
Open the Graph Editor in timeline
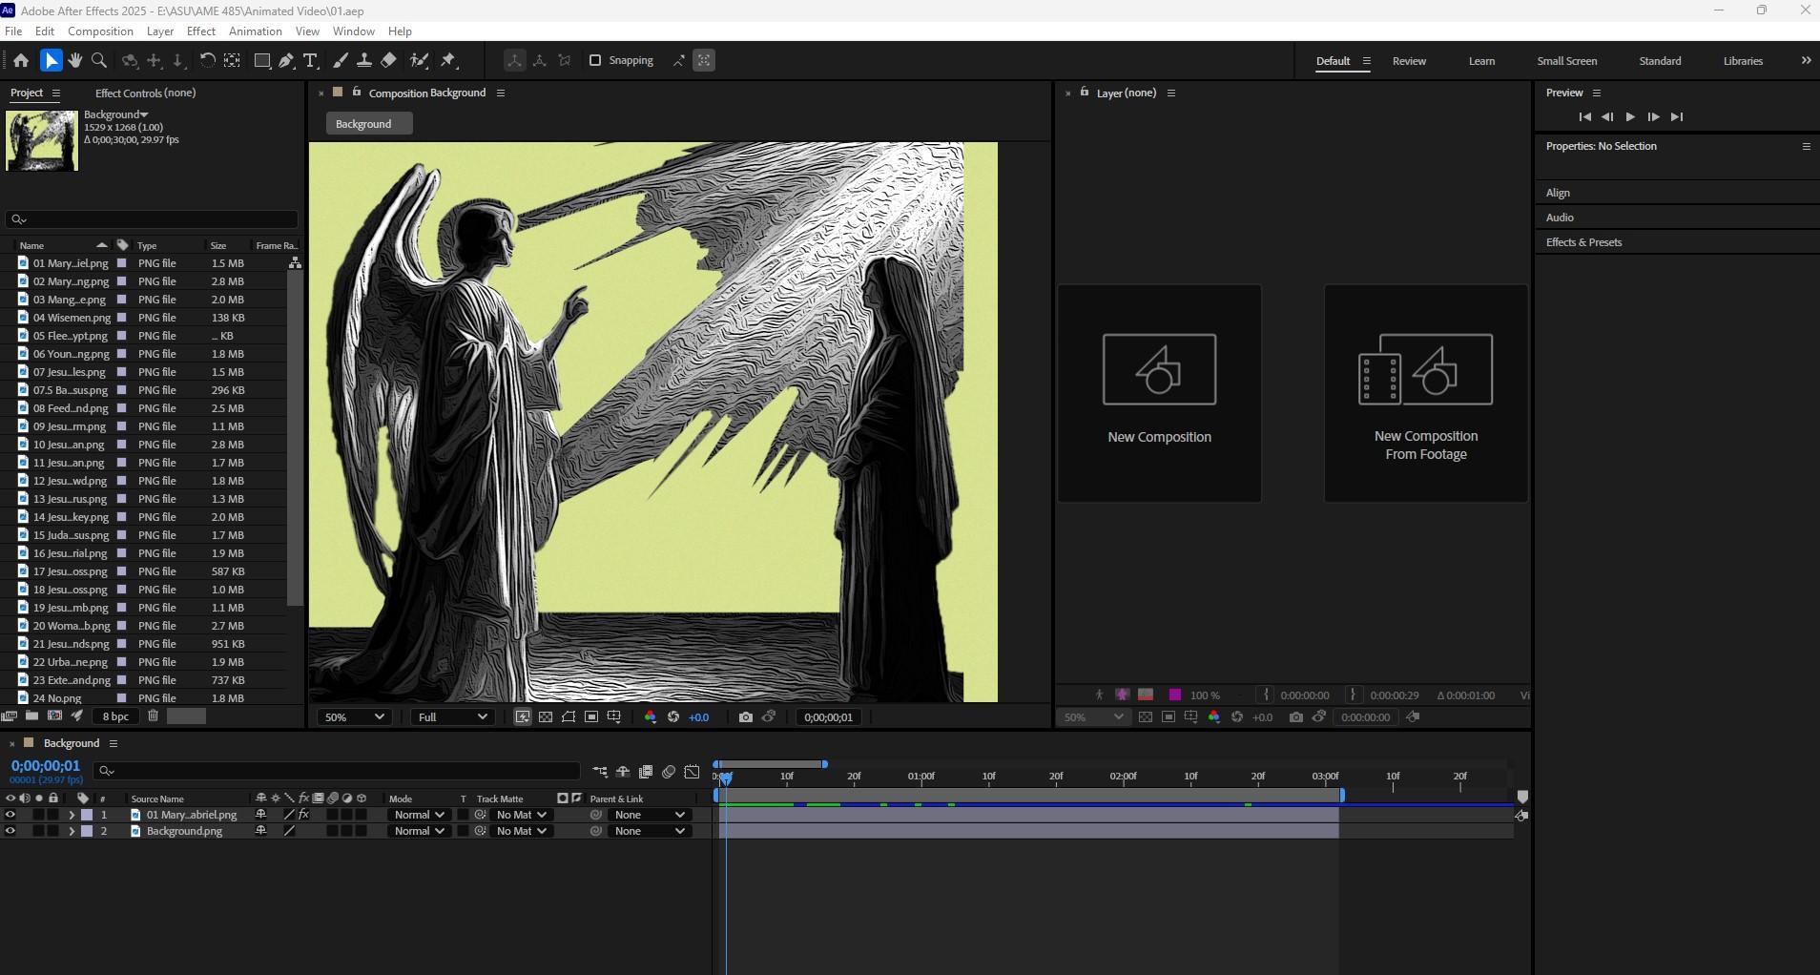click(x=693, y=772)
